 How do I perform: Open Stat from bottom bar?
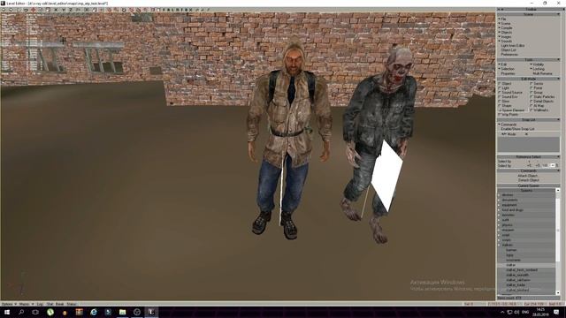[50, 304]
